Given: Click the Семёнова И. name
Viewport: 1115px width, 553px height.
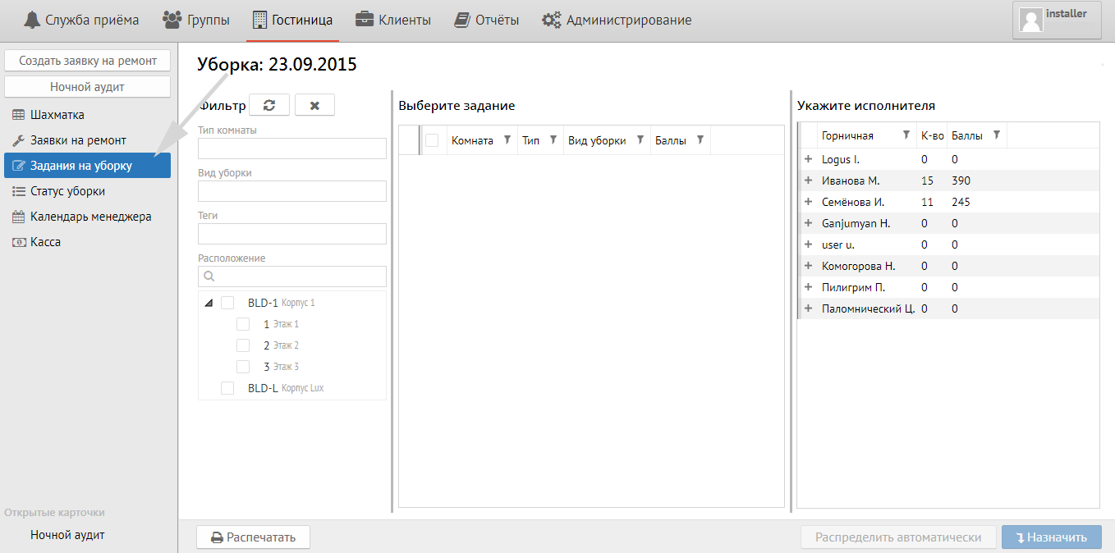Looking at the screenshot, I should pyautogui.click(x=852, y=202).
